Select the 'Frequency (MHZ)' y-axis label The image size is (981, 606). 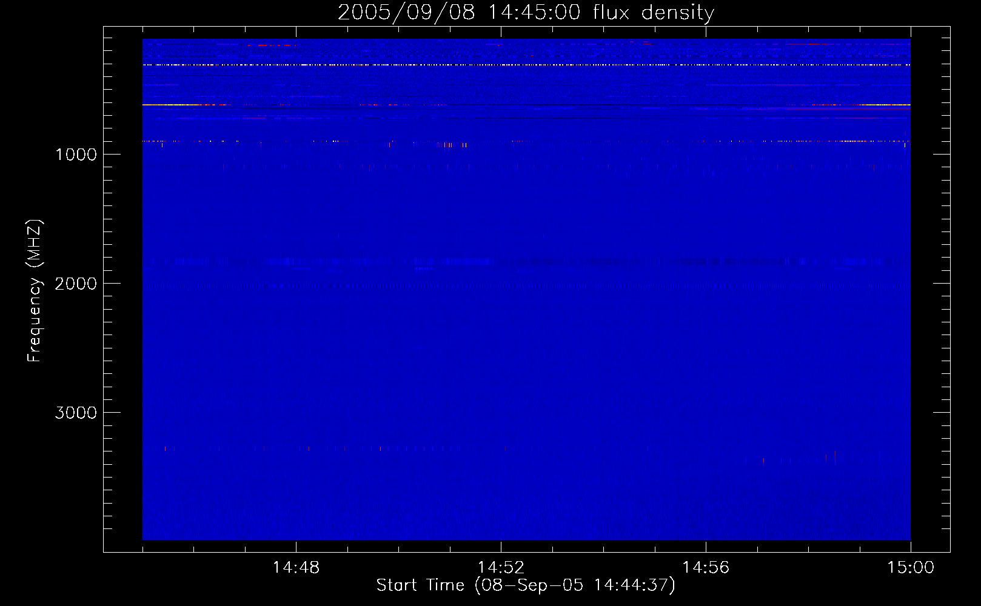click(x=35, y=291)
